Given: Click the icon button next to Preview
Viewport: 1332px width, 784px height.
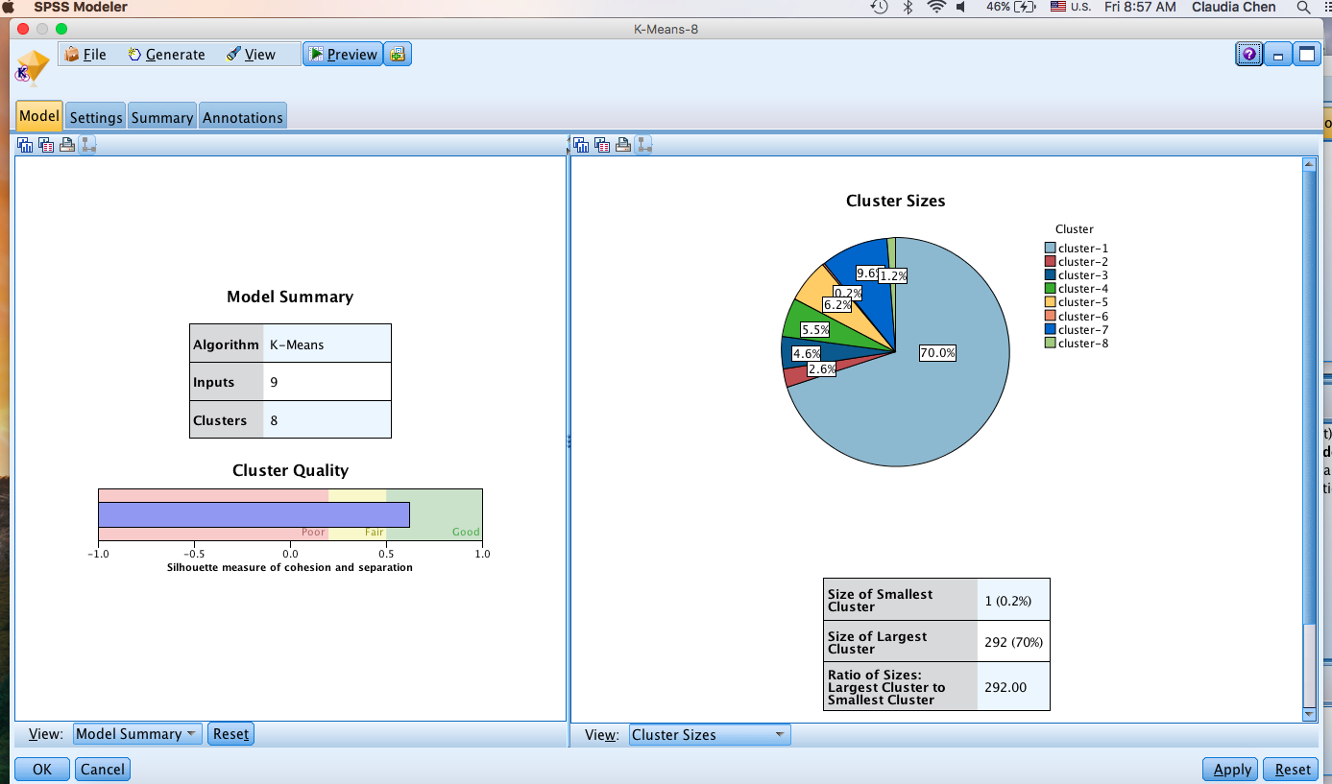Looking at the screenshot, I should pyautogui.click(x=398, y=54).
